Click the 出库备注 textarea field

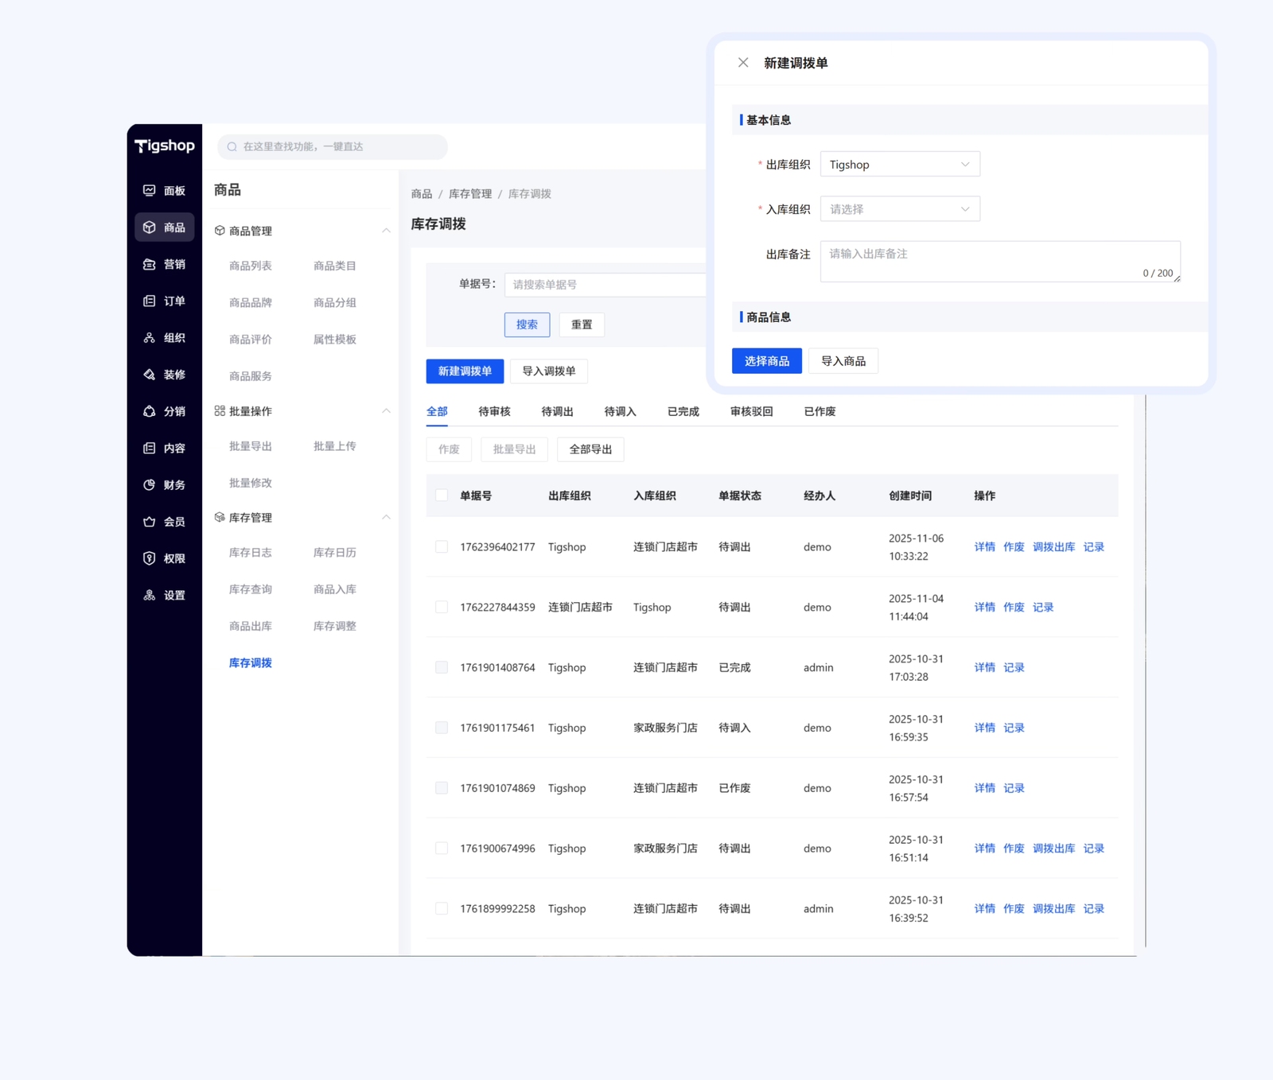(x=999, y=262)
